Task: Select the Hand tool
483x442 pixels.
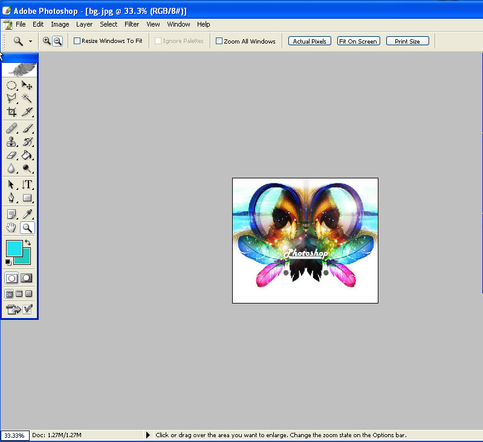Action: (x=11, y=228)
